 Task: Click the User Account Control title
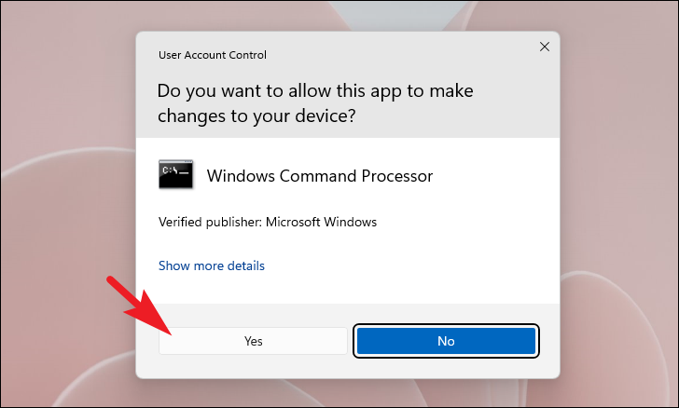point(212,55)
